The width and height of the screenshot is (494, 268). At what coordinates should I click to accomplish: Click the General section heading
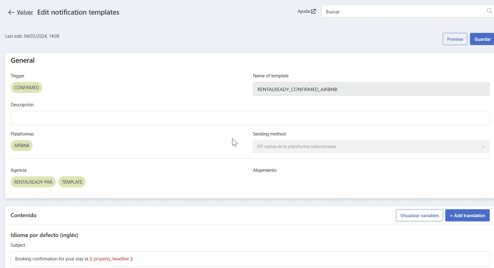click(23, 60)
